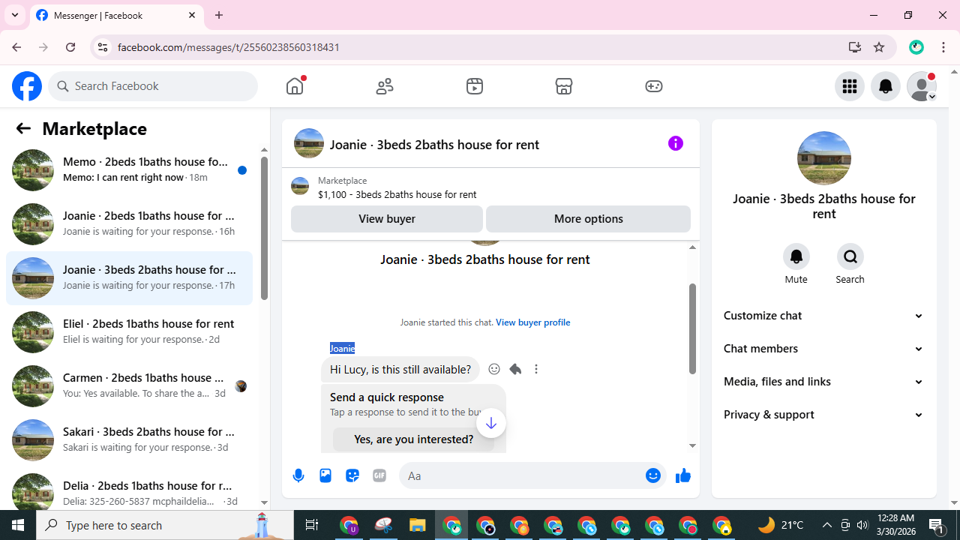Reply to the 'Hi Lucy' message
This screenshot has height=540, width=960.
pos(515,369)
